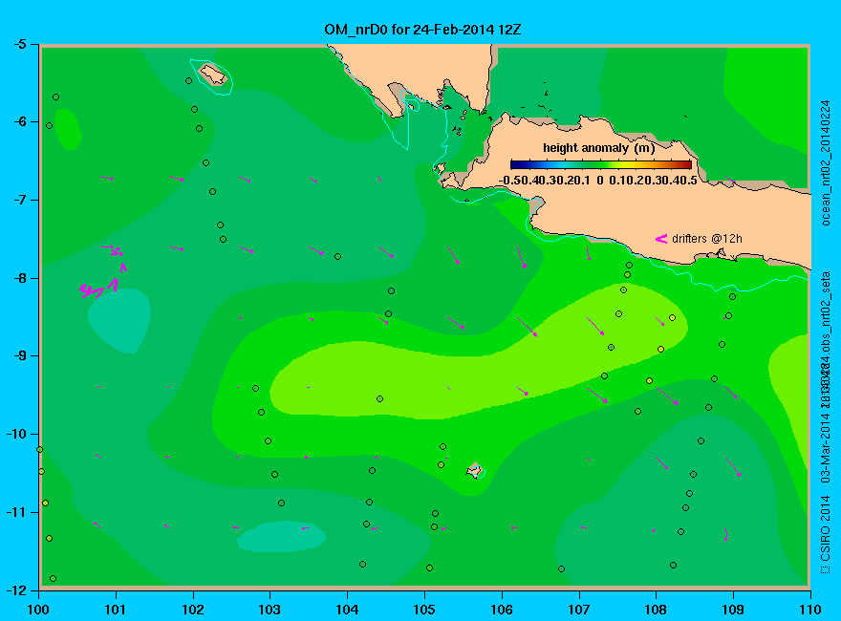Select the height anomaly (m) legend label
This screenshot has height=621, width=841.
click(598, 148)
